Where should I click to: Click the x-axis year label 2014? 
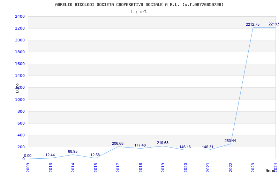73,168
